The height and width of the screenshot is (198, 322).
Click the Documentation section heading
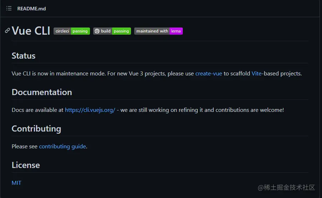42,92
